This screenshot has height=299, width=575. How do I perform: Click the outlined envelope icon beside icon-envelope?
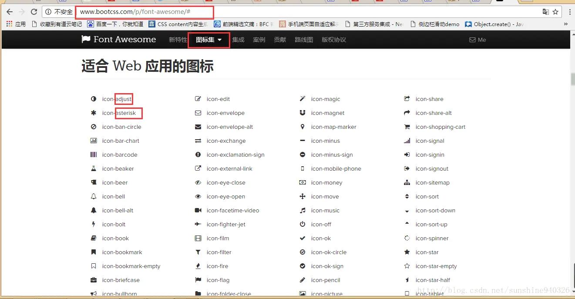coord(198,113)
